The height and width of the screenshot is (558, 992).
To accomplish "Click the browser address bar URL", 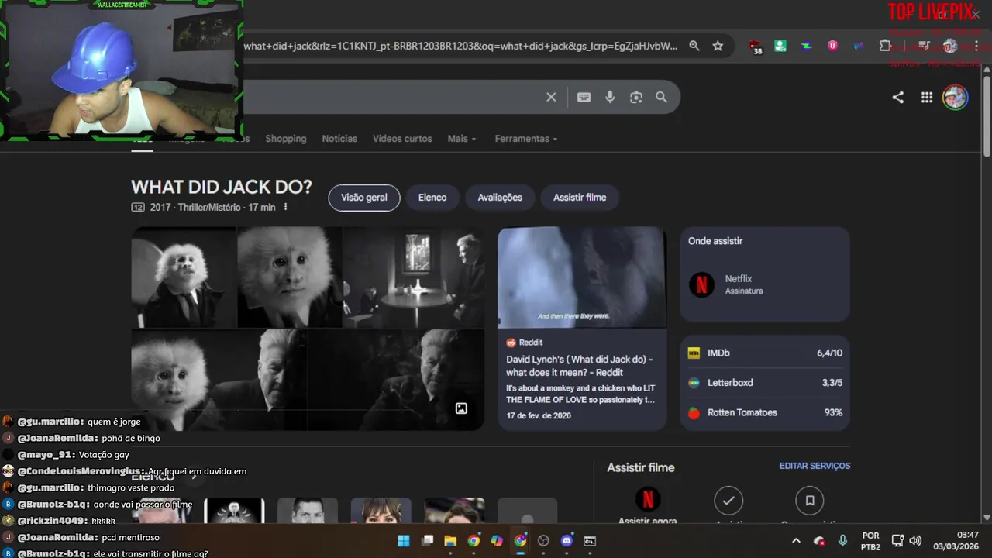I will [461, 46].
